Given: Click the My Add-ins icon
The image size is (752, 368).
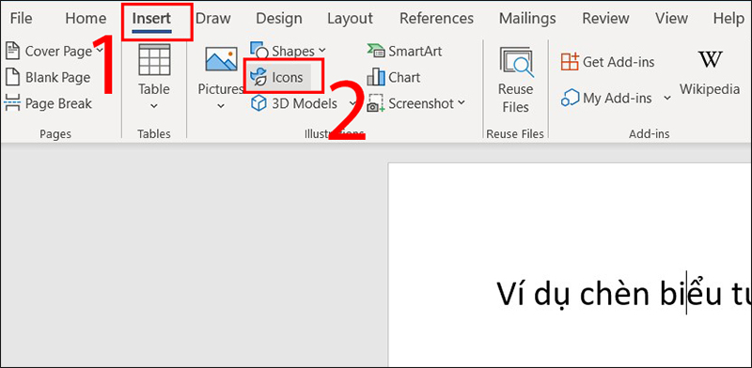Looking at the screenshot, I should (571, 99).
